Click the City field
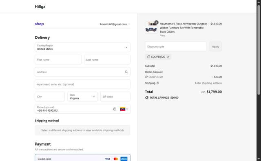 (50, 97)
